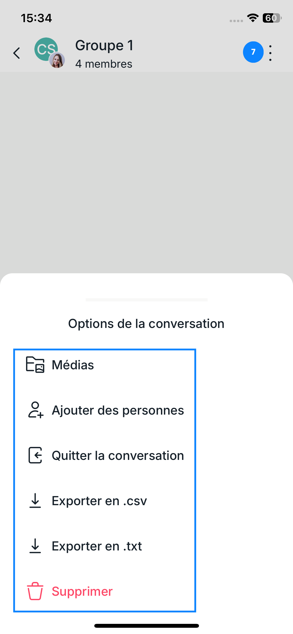
Task: Tap the red trash bin icon
Action: pyautogui.click(x=35, y=591)
